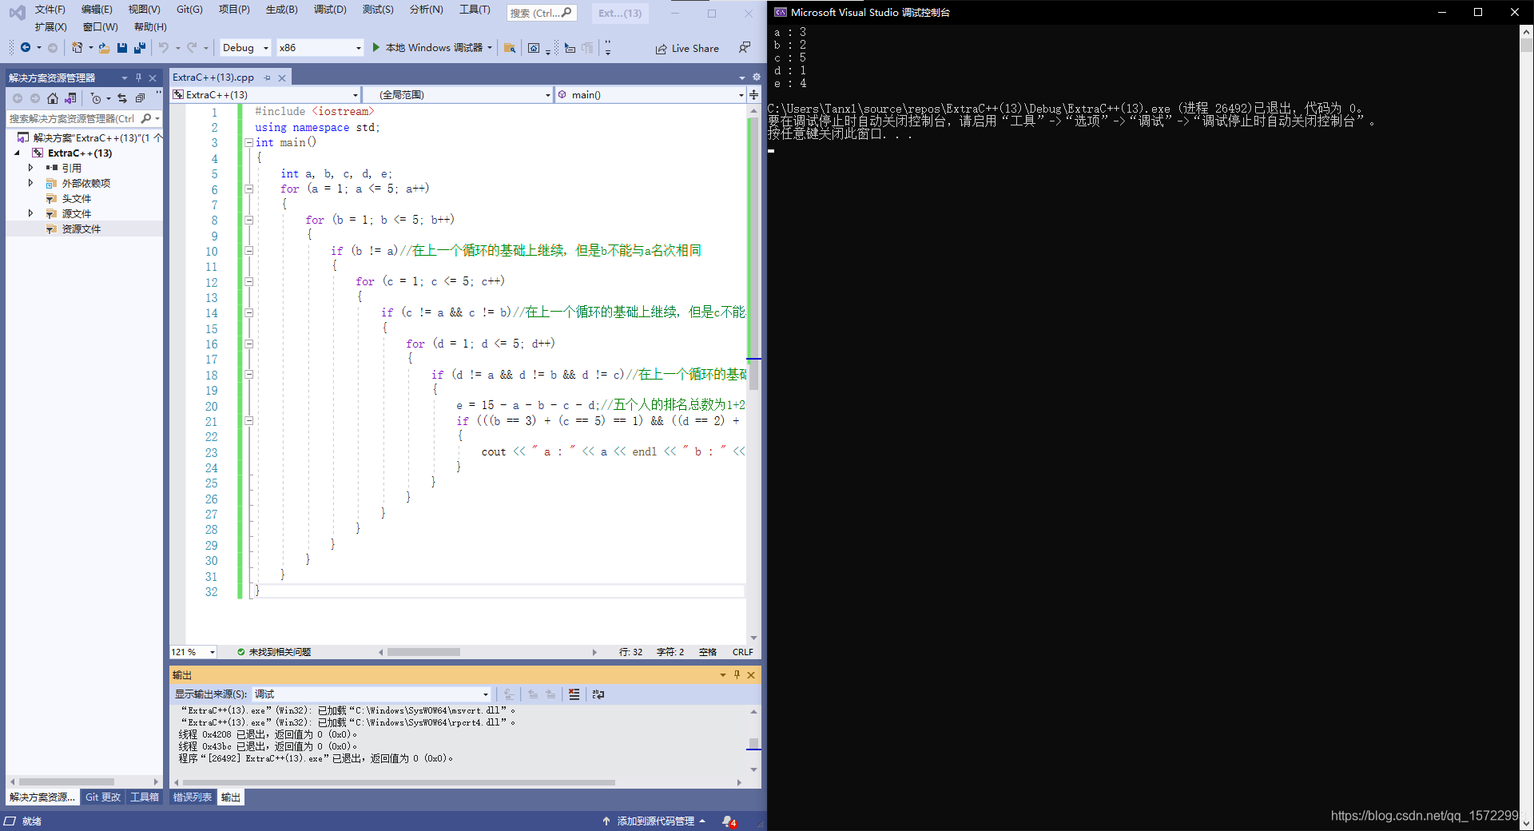The height and width of the screenshot is (831, 1534).
Task: Select the 资源文件 tree item
Action: tap(81, 229)
